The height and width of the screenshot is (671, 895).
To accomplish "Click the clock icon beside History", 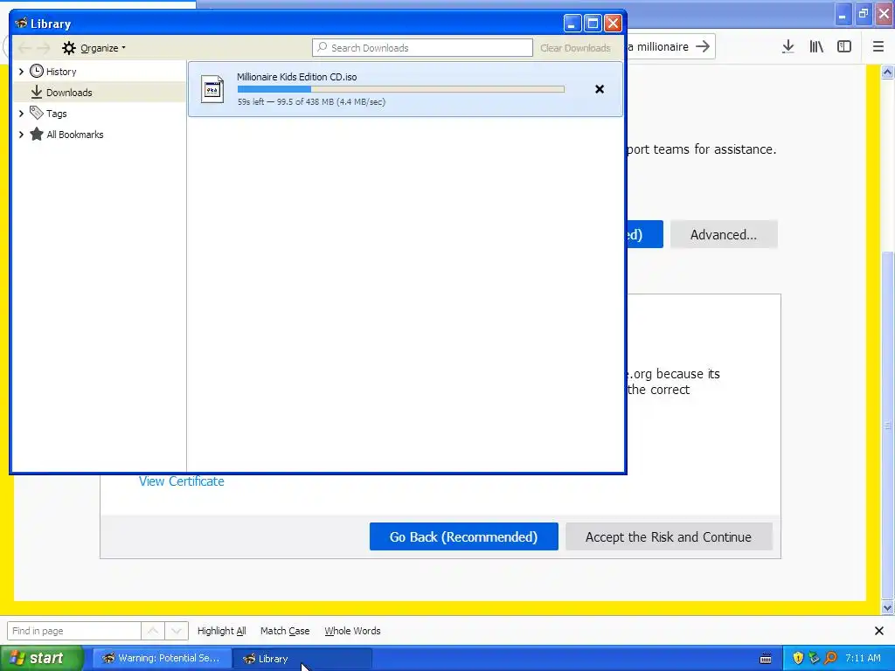I will 37,71.
